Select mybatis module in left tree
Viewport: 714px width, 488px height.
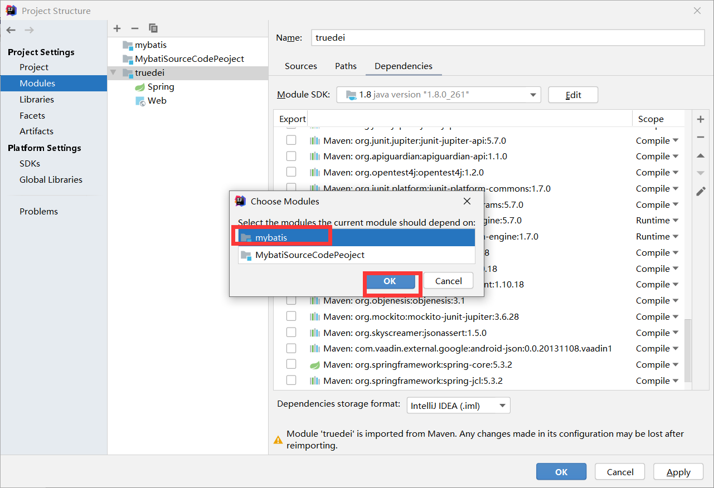150,45
